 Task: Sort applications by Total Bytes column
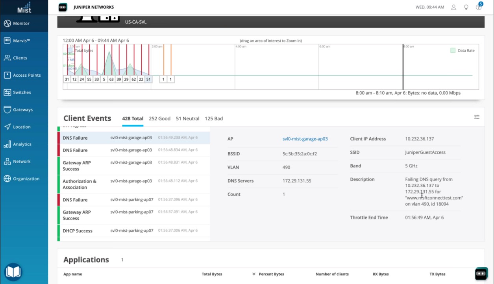212,274
